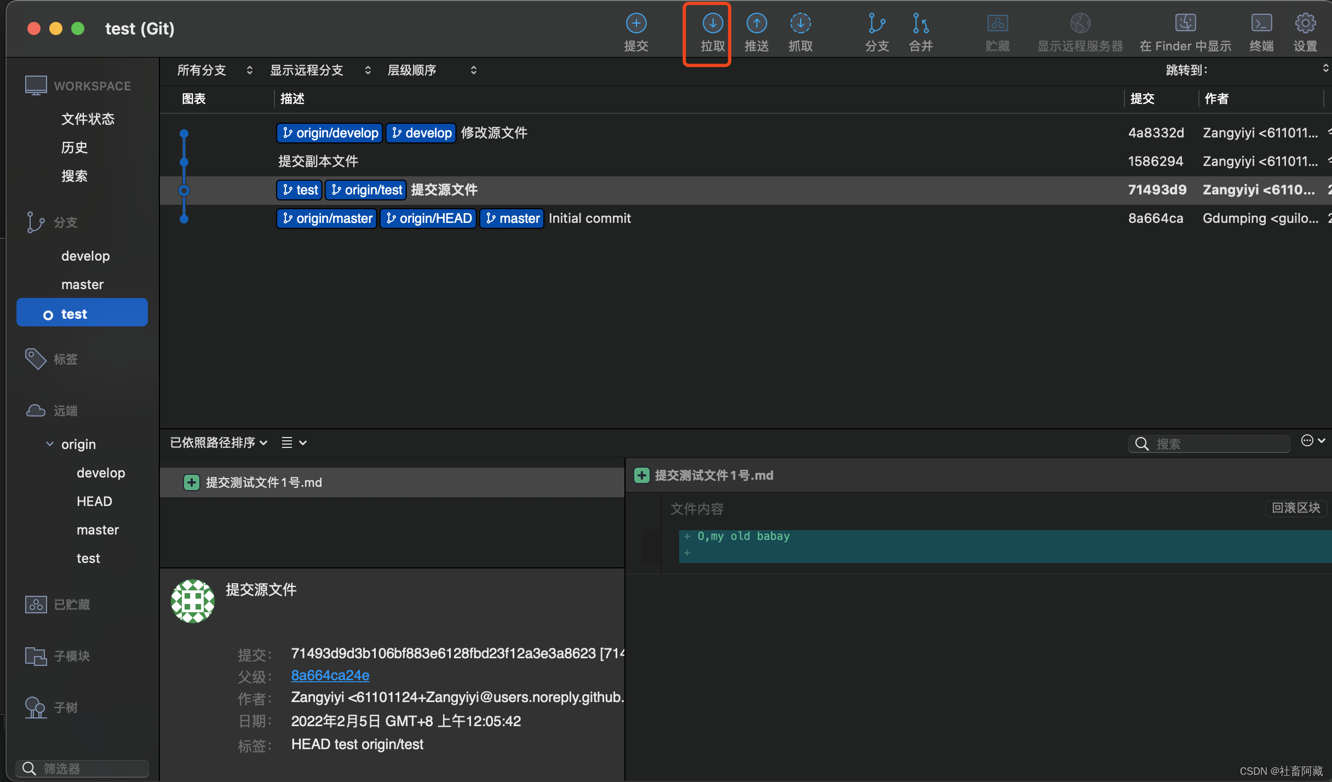Open the 所有分支 branch filter dropdown
The width and height of the screenshot is (1332, 782).
tap(215, 70)
